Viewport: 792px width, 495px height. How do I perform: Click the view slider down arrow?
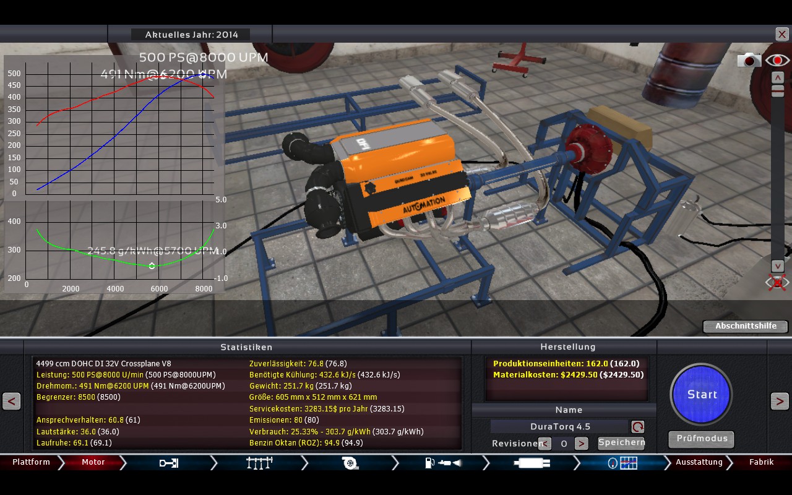click(778, 266)
